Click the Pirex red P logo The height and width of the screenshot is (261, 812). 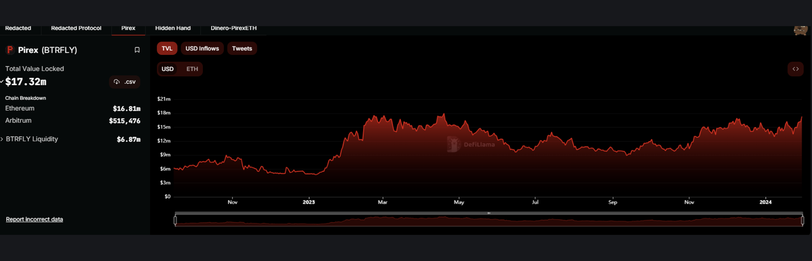click(10, 49)
